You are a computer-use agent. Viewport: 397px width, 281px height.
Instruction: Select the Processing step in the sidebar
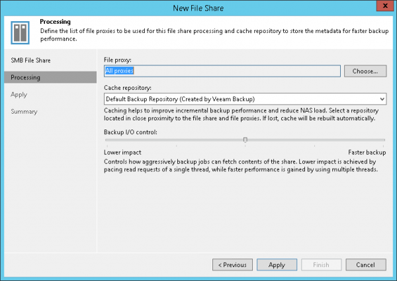pos(25,77)
